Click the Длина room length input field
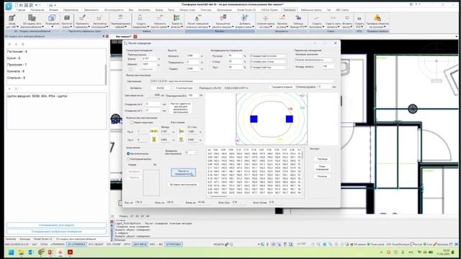 149,59
